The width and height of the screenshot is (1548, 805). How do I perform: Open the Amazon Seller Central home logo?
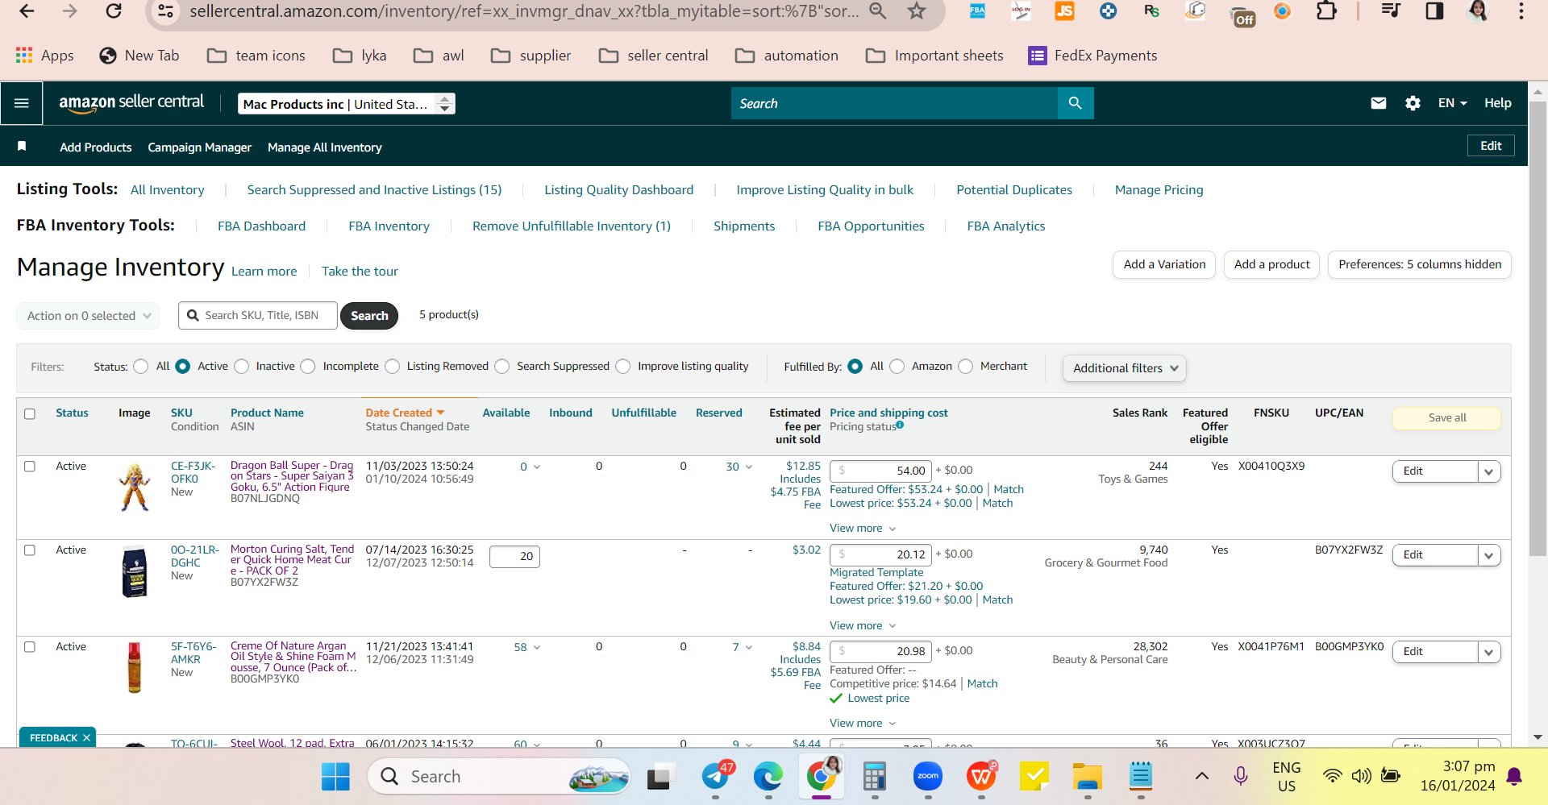coord(131,103)
